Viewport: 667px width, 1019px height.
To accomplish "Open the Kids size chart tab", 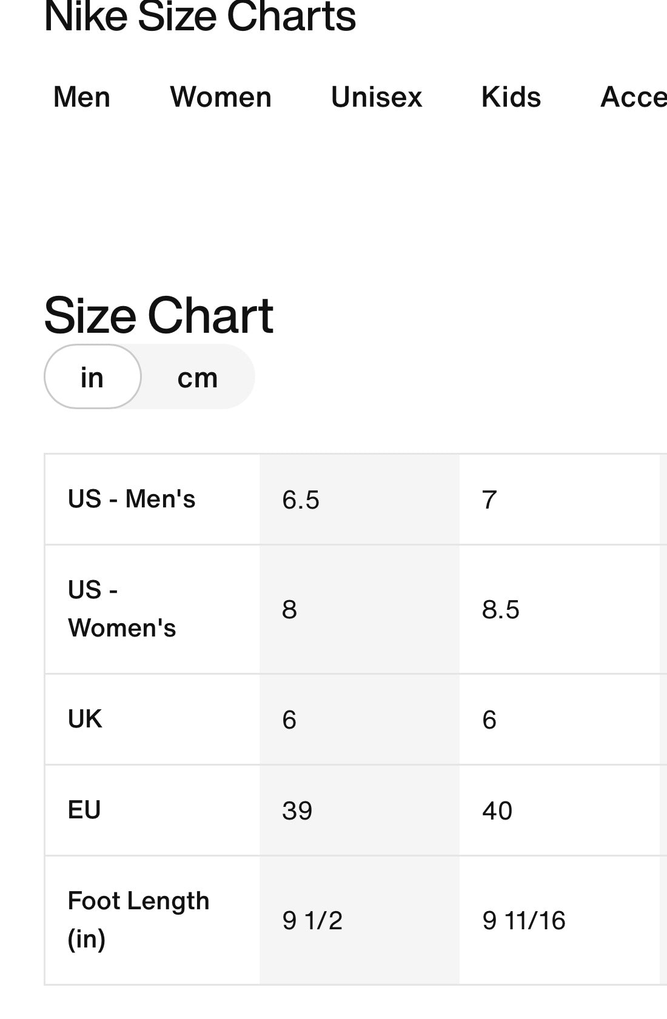I will point(511,97).
